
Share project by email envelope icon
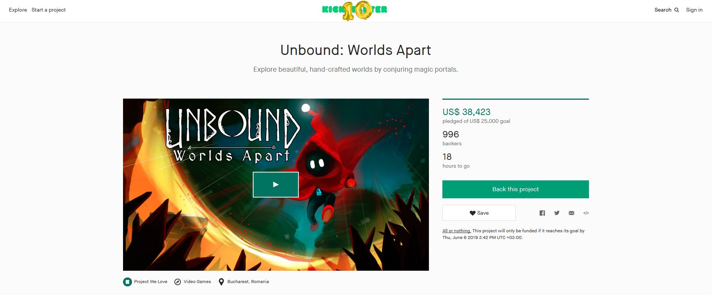571,213
